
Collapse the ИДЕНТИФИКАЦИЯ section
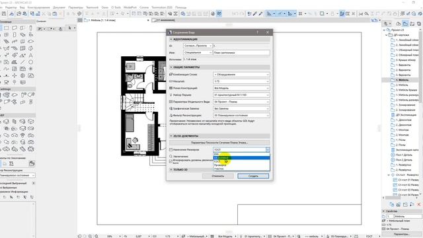171,40
